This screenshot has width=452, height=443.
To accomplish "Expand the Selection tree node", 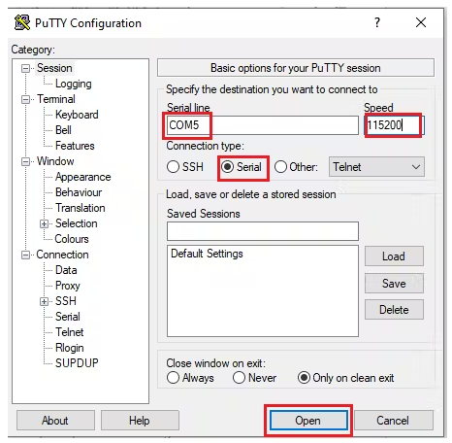I will tap(44, 223).
